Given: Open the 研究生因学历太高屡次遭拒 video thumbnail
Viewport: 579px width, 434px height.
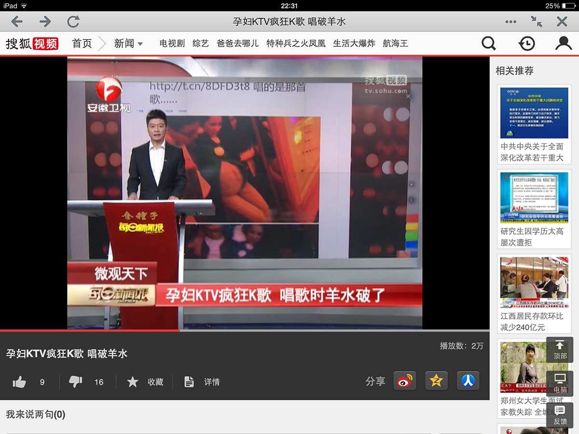Looking at the screenshot, I should 534,198.
